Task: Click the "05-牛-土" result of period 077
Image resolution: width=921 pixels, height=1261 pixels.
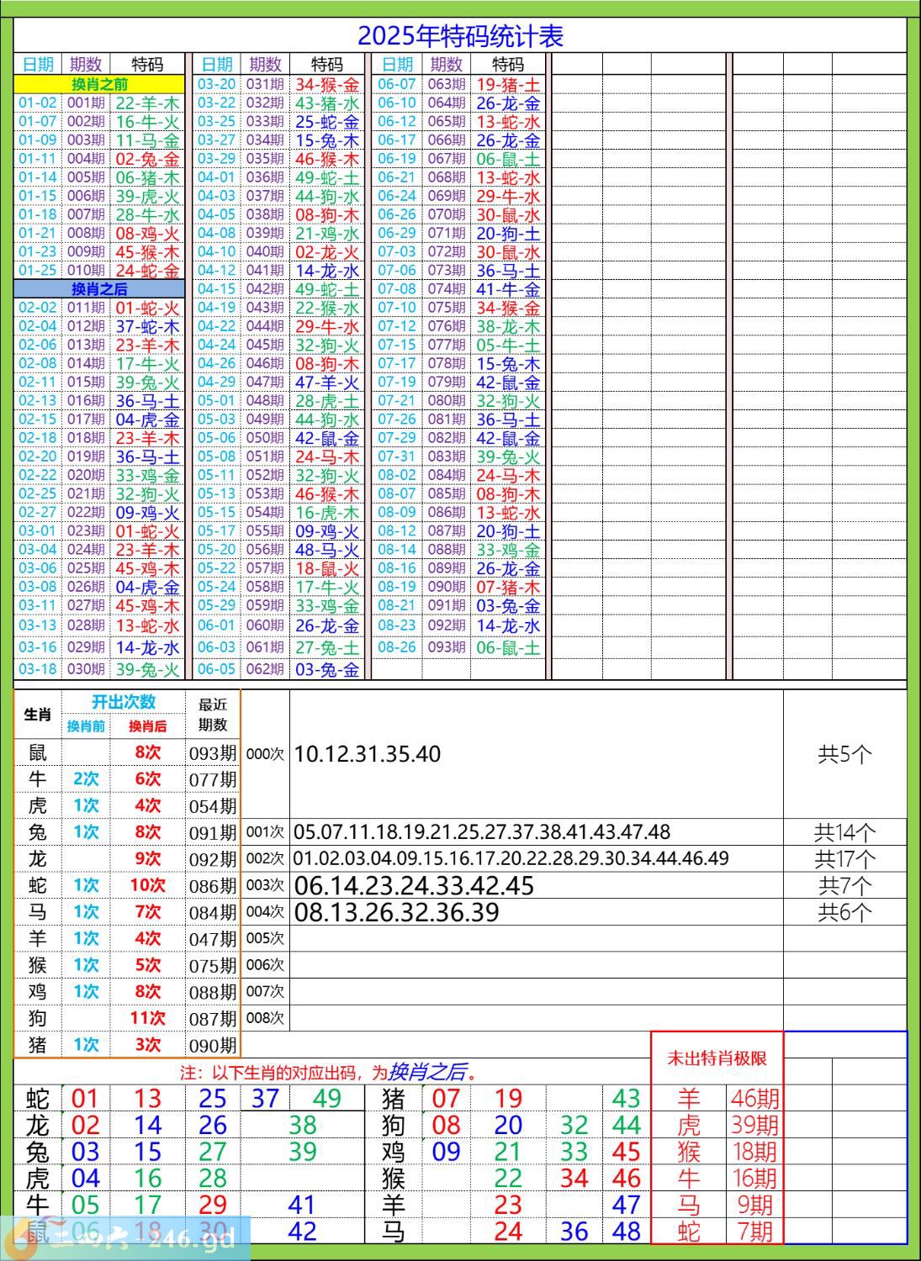Action: [508, 345]
